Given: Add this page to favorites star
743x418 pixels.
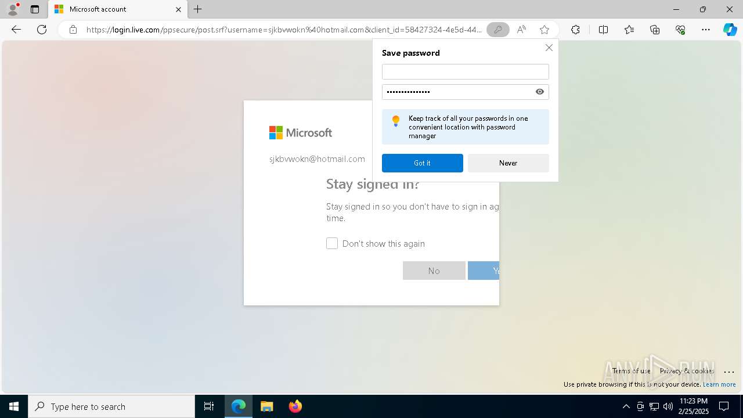Looking at the screenshot, I should click(544, 30).
